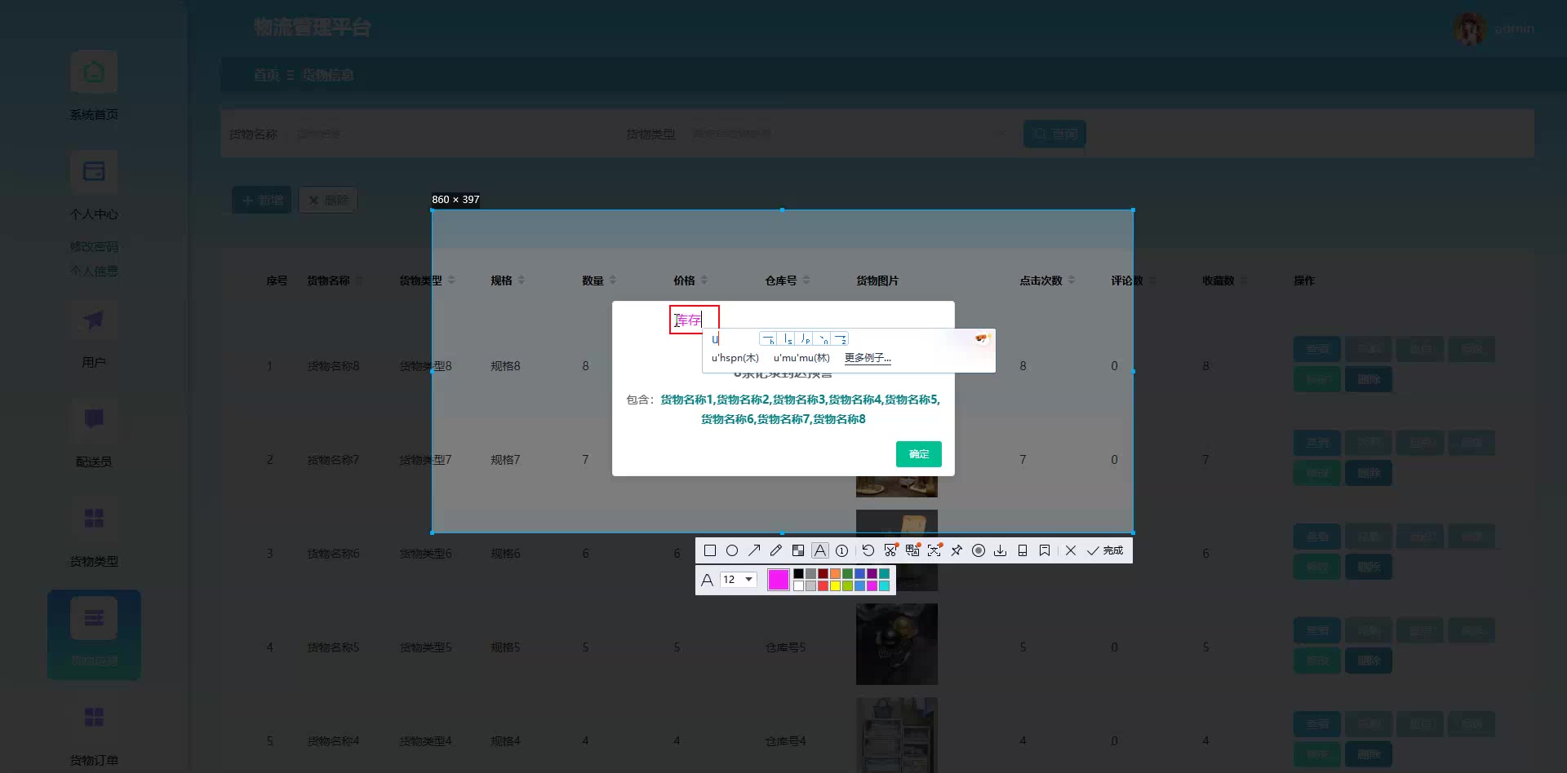The width and height of the screenshot is (1567, 773).
Task: Pick the white color swatch
Action: [798, 585]
